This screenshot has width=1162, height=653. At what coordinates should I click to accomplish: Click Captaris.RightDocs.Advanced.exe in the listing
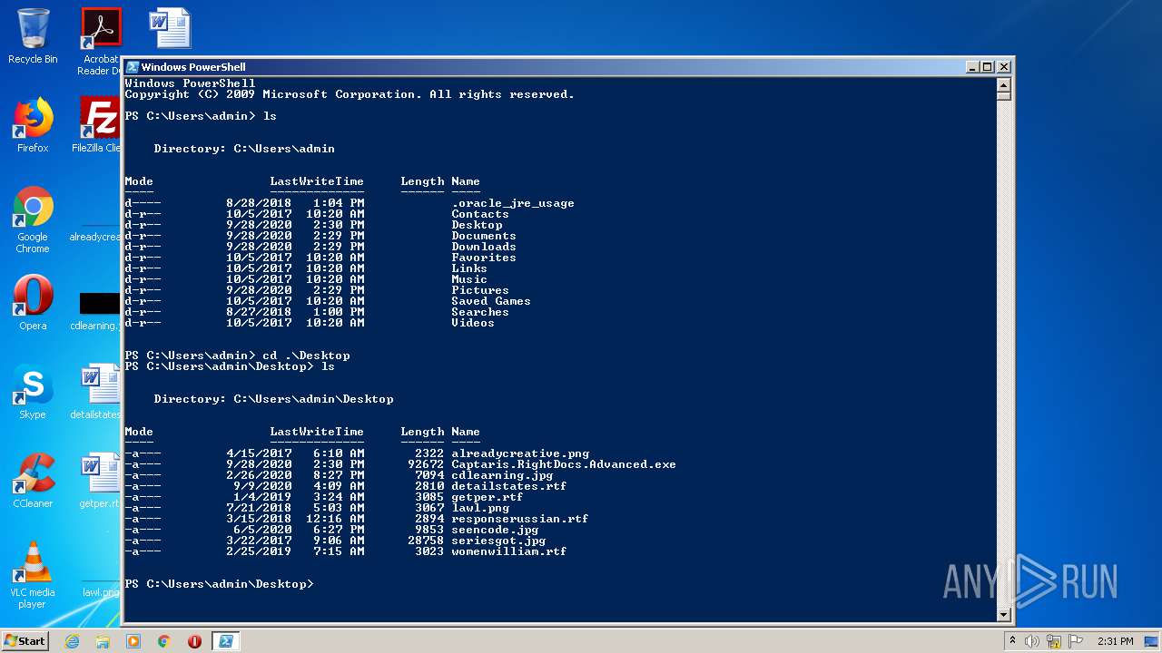click(x=564, y=464)
